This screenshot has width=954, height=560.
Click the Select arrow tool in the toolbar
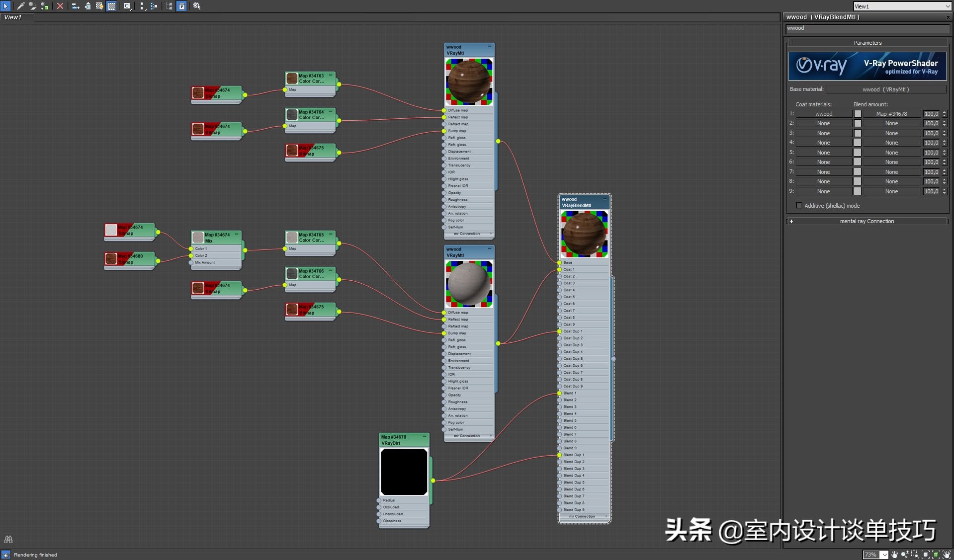(5, 6)
